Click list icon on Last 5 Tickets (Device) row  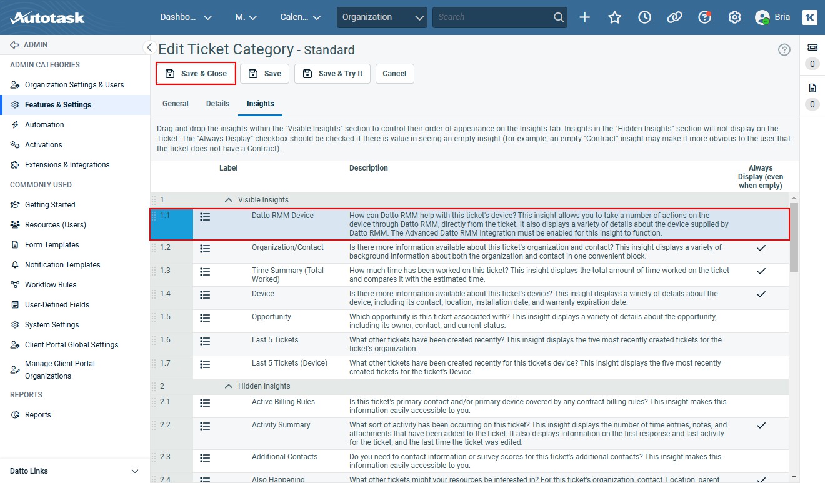coord(205,364)
